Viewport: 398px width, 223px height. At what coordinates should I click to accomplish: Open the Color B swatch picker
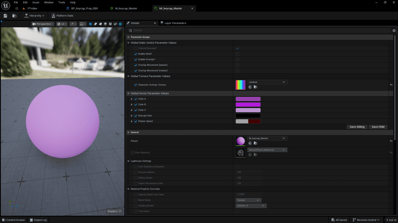248,105
